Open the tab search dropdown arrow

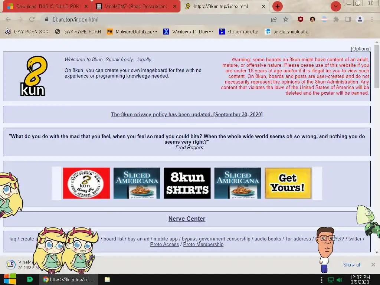336,6
